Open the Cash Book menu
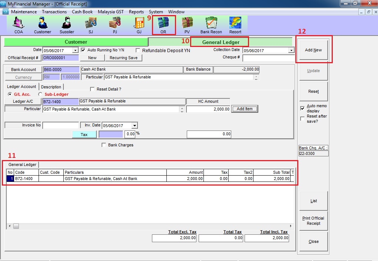Viewport: 378px width, 261px height. [x=82, y=12]
